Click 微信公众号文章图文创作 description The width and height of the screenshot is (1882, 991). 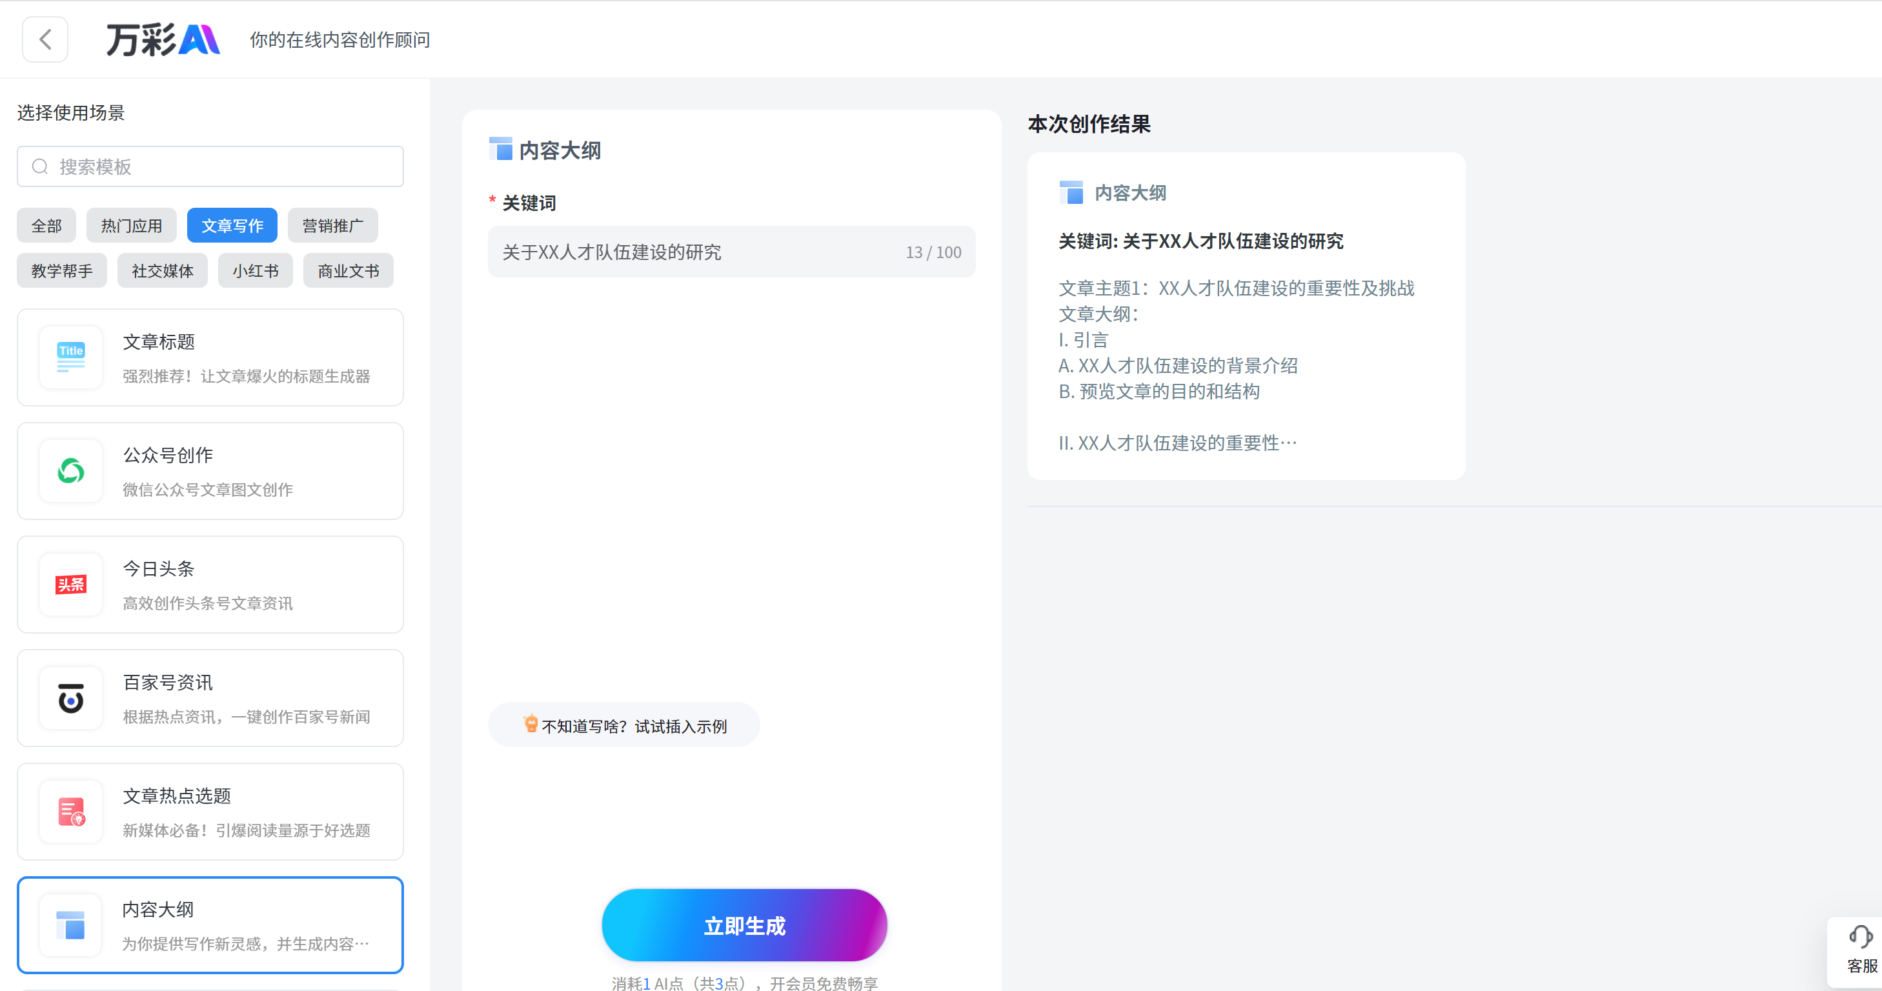point(207,489)
